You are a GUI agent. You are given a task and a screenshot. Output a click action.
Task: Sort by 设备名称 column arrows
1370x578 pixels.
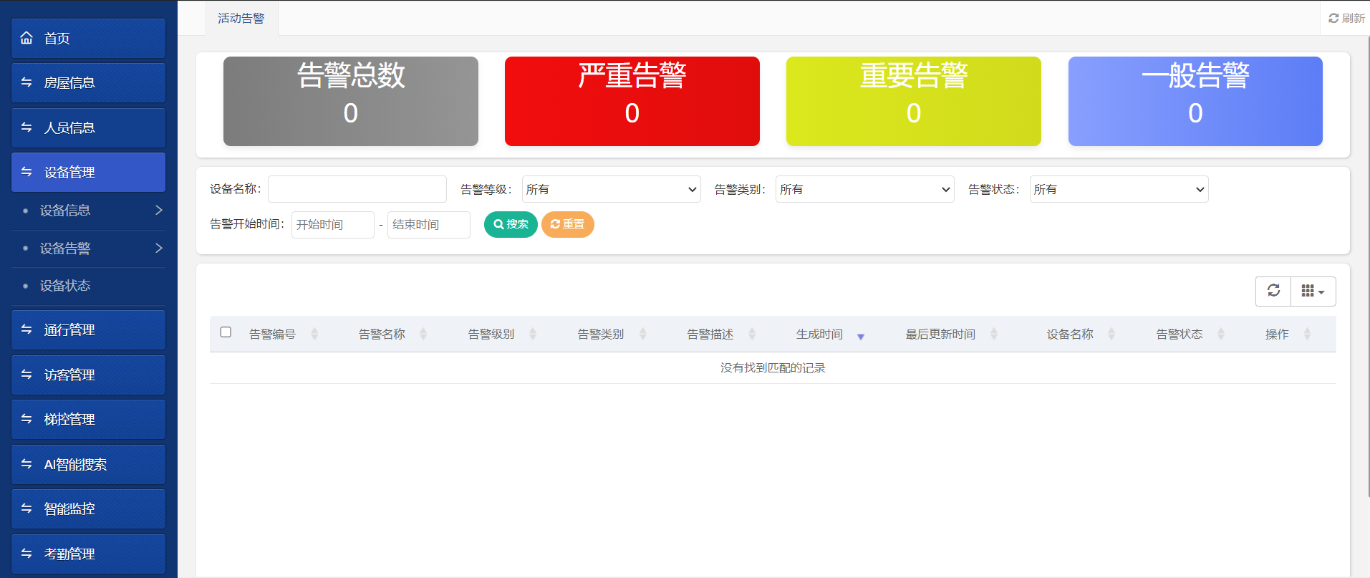[x=1111, y=334]
